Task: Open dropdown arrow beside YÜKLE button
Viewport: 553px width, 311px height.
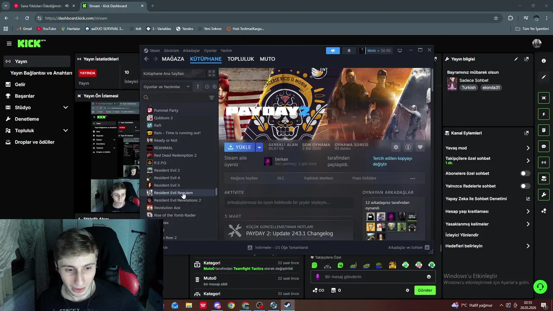Action: (x=259, y=147)
